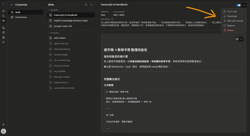This screenshot has width=250, height=136.
Task: Click the '完整輸出格式' heading
Action: (112, 79)
